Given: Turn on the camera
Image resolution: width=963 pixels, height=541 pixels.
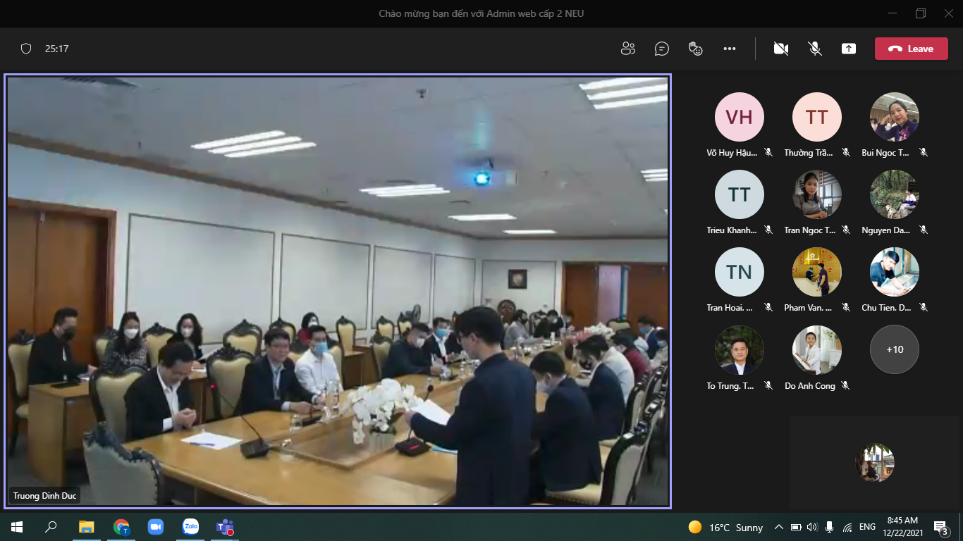Looking at the screenshot, I should click(780, 49).
